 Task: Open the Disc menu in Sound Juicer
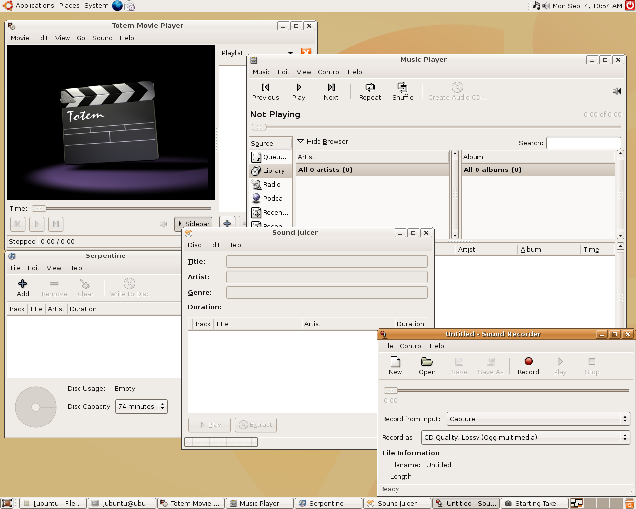click(x=194, y=245)
